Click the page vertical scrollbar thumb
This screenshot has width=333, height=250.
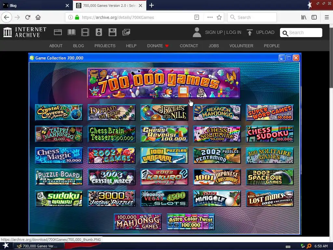coord(331,57)
